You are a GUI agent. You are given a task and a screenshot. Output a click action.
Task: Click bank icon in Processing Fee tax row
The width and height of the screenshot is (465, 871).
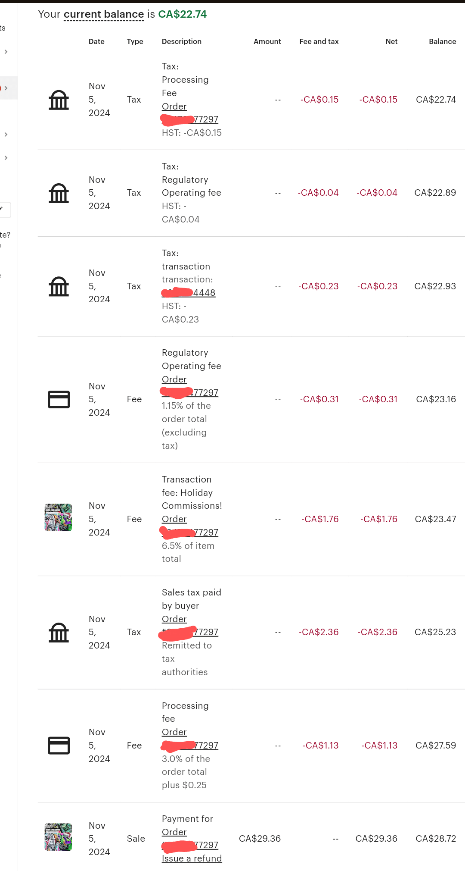(59, 100)
